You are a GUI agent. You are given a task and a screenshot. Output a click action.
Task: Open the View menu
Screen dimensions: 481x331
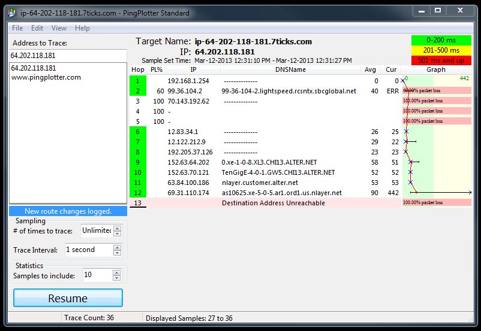(59, 28)
